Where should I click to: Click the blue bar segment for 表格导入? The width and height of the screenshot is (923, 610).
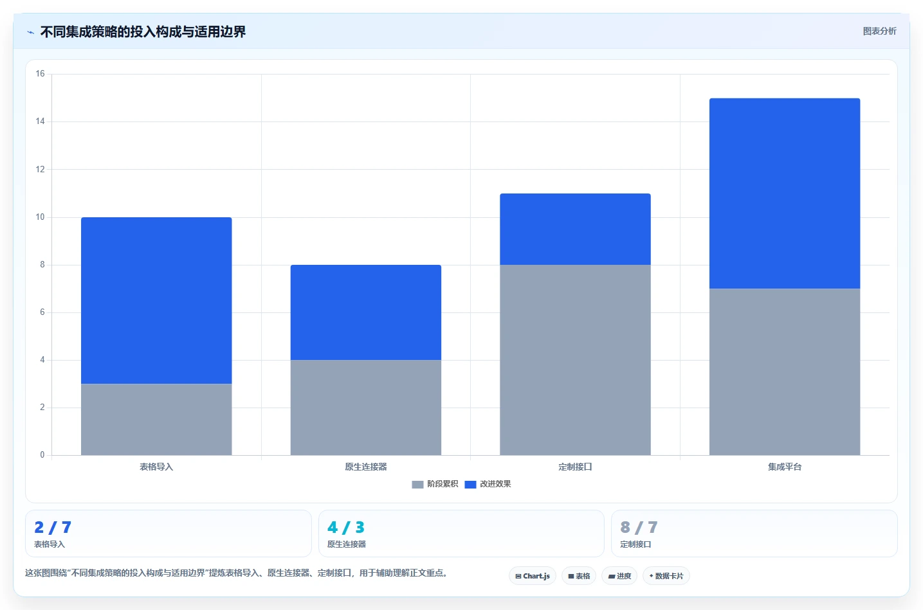(x=156, y=300)
